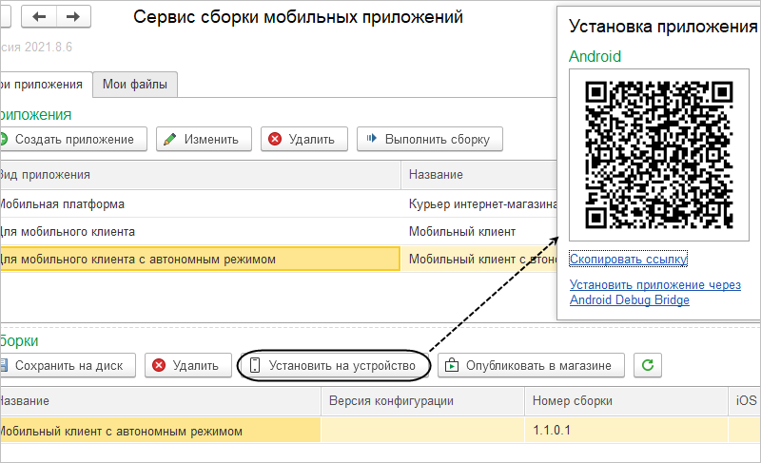Delete build with lower 'Удалить' button
This screenshot has width=761, height=463.
click(187, 364)
